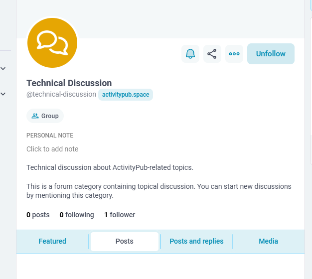
Task: Switch to the Featured tab
Action: click(x=52, y=241)
